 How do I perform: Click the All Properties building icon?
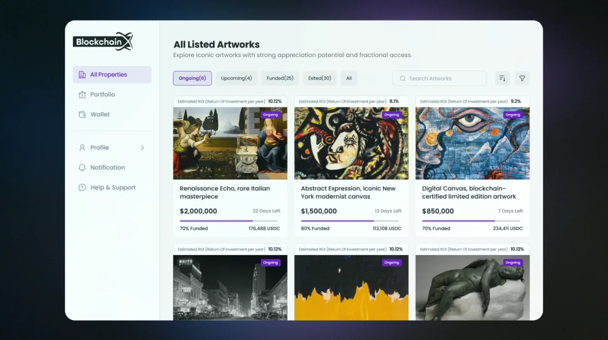(82, 75)
